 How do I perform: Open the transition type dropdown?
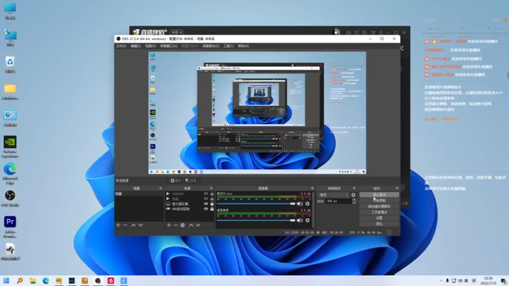click(333, 195)
